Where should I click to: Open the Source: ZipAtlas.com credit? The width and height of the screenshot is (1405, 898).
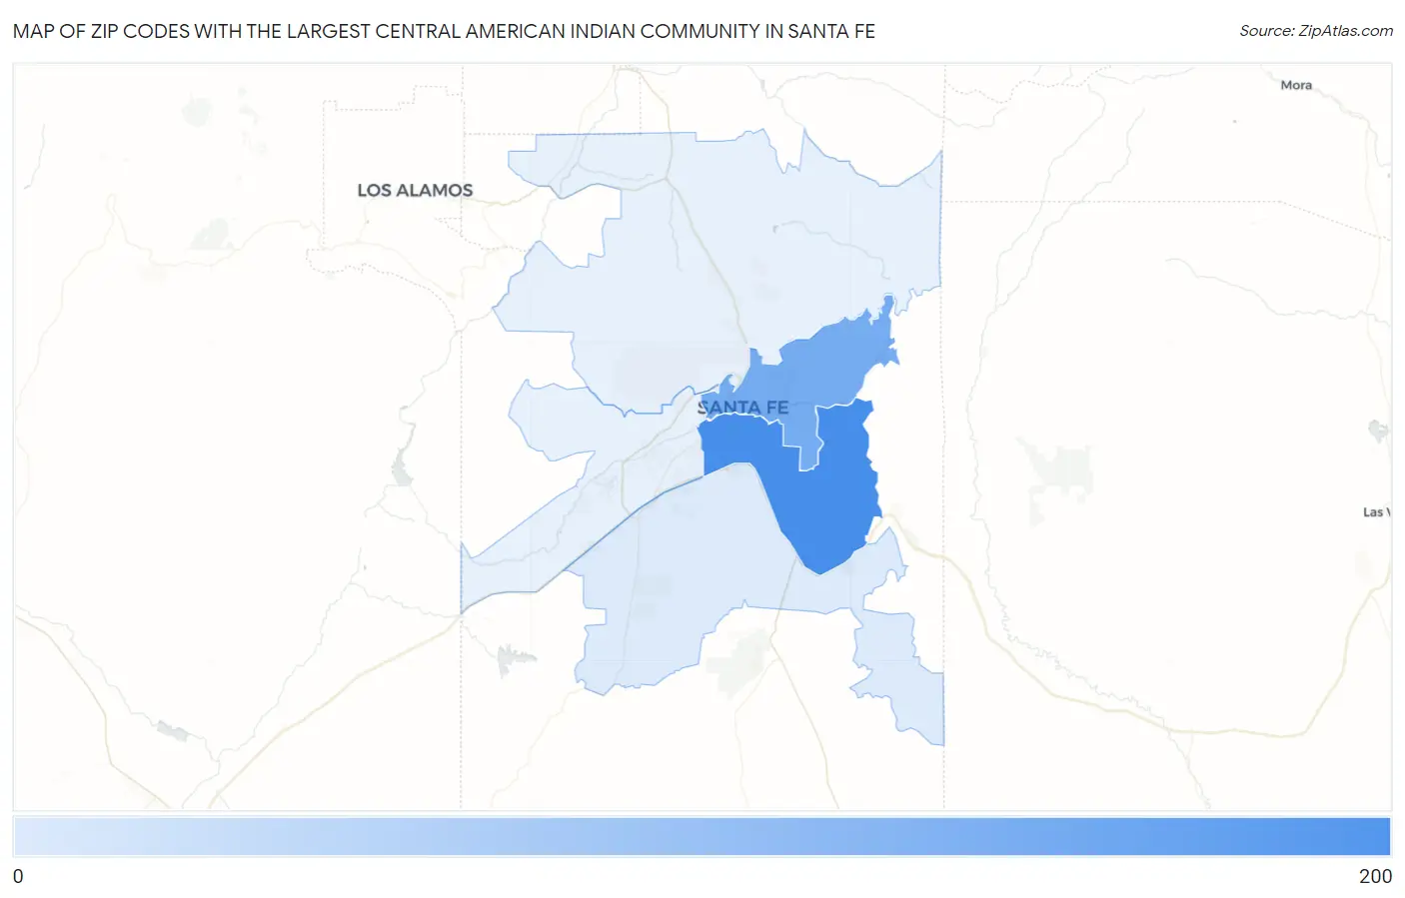coord(1316,31)
